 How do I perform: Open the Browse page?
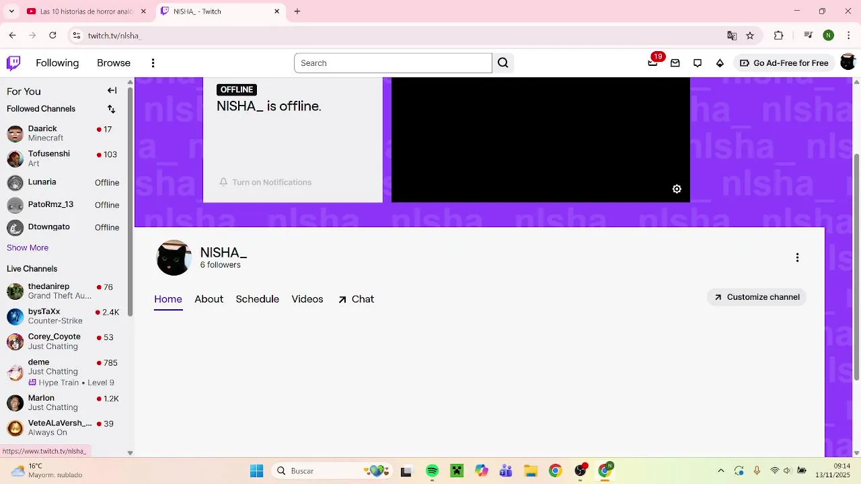114,63
